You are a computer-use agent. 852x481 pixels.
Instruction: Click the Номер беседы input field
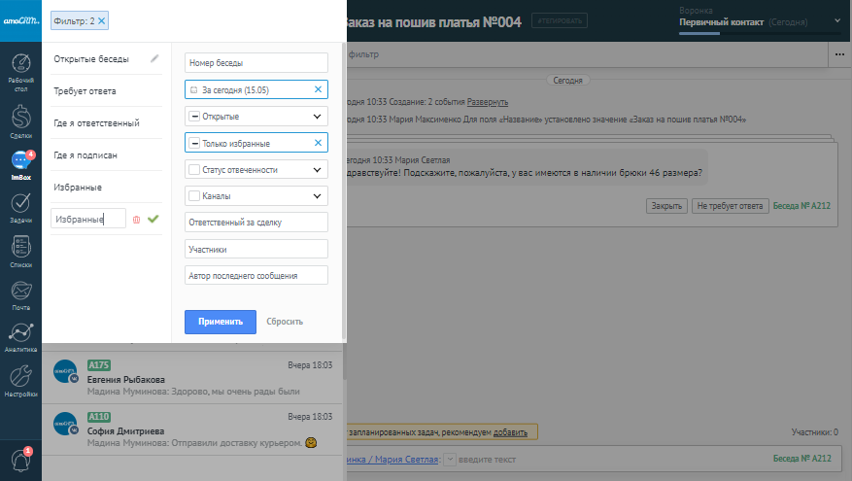(x=256, y=63)
